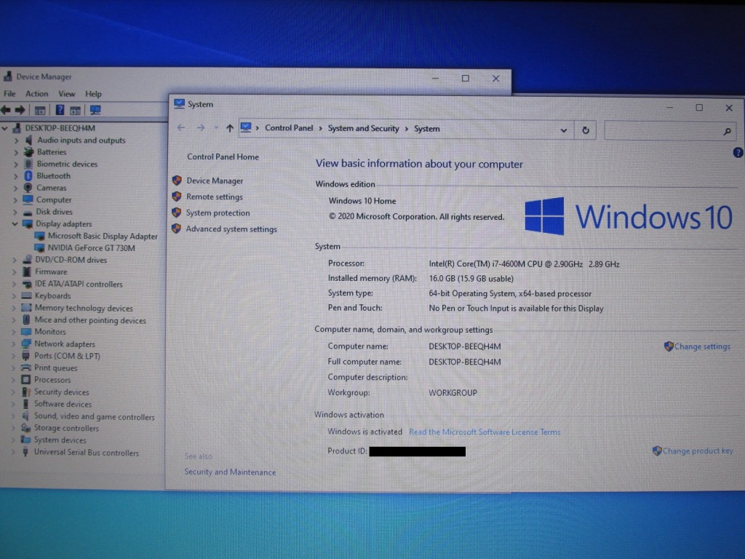745x559 pixels.
Task: Open Remote settings link
Action: tap(215, 197)
